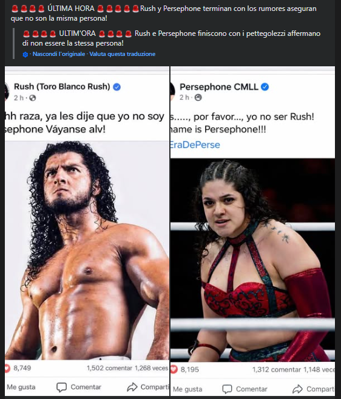Click the comment bubble icon under Persephone's post
The height and width of the screenshot is (399, 341).
pos(227,389)
